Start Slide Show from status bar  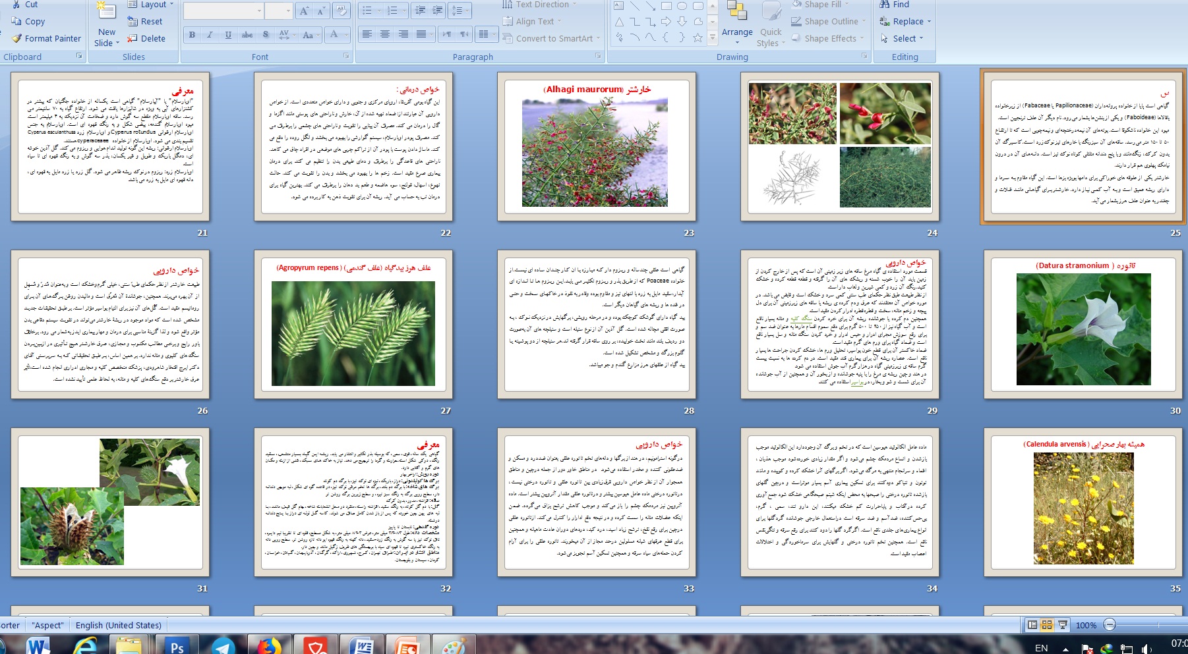[1063, 625]
